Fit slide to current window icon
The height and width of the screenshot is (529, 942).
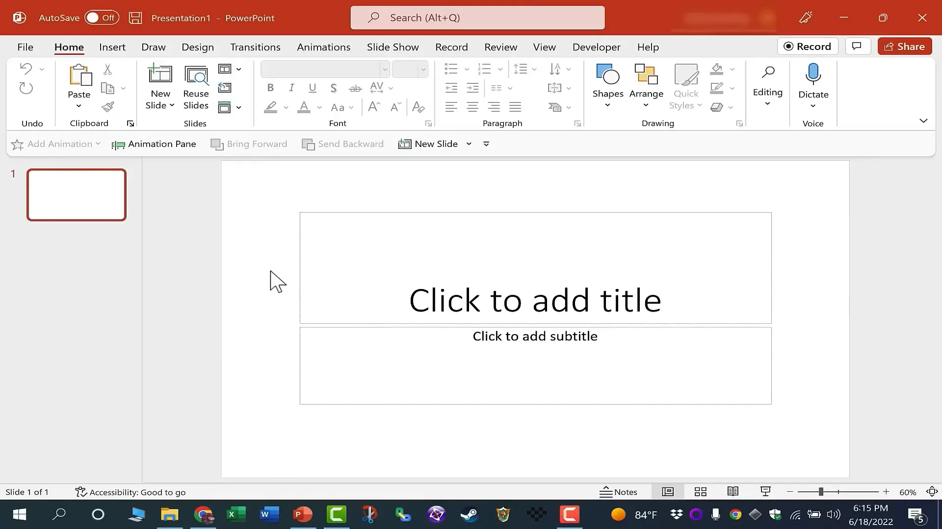pos(932,492)
